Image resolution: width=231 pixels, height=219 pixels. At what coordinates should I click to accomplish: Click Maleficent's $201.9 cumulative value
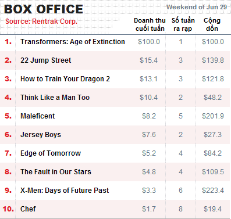point(213,116)
